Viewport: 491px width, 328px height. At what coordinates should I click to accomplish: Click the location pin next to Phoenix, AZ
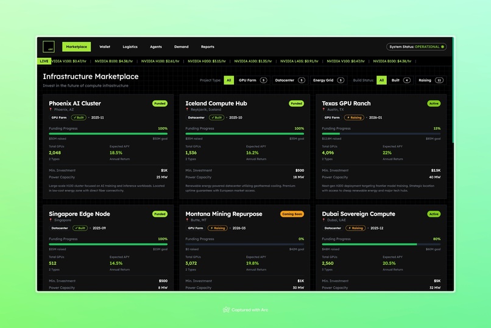pyautogui.click(x=51, y=110)
